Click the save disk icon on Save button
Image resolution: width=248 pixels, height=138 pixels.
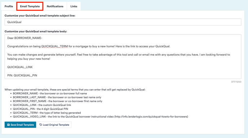8,125
